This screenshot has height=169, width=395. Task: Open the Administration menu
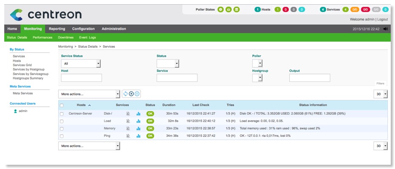coord(114,29)
